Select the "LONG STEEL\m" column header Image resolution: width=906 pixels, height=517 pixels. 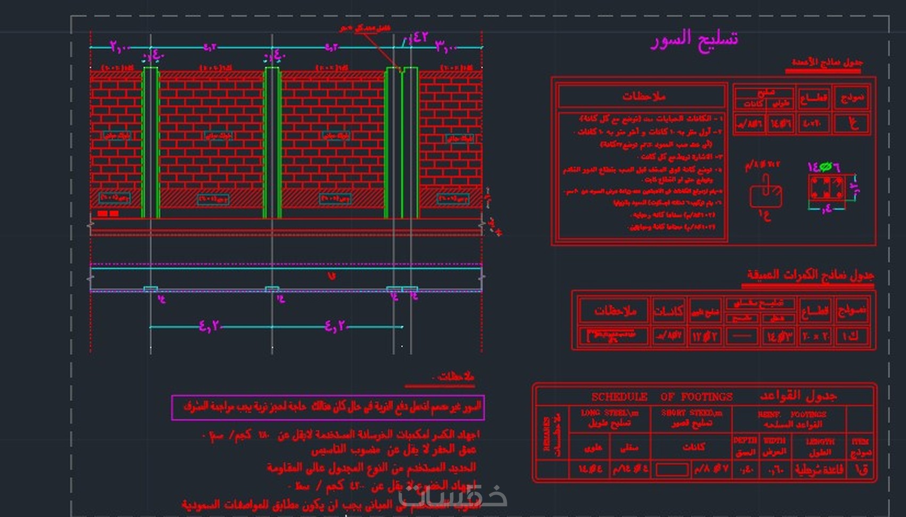coord(610,413)
